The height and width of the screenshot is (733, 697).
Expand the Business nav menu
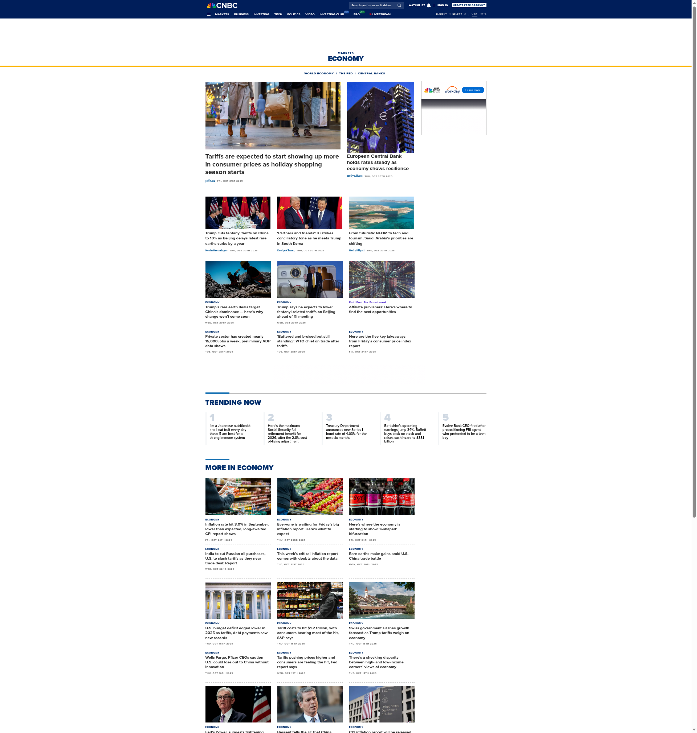pos(241,14)
